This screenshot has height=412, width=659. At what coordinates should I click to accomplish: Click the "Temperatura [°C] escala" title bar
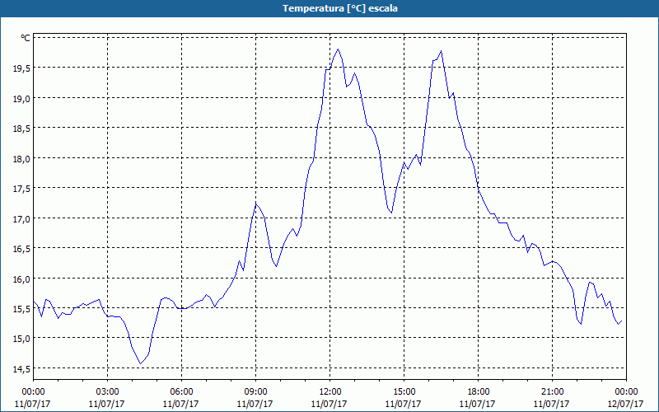[x=329, y=8]
